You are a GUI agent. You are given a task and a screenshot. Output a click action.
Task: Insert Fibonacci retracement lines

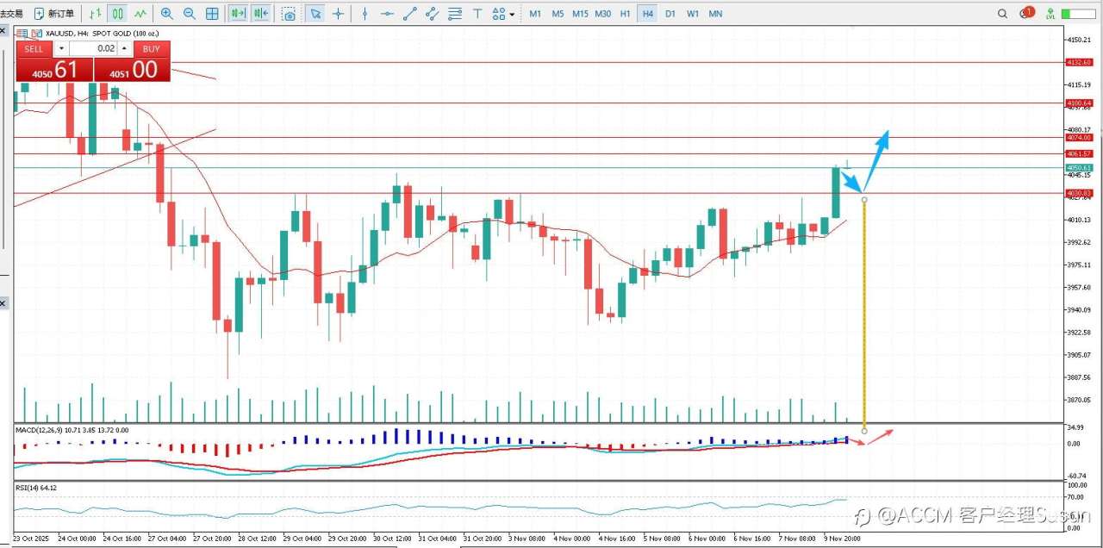tap(455, 14)
